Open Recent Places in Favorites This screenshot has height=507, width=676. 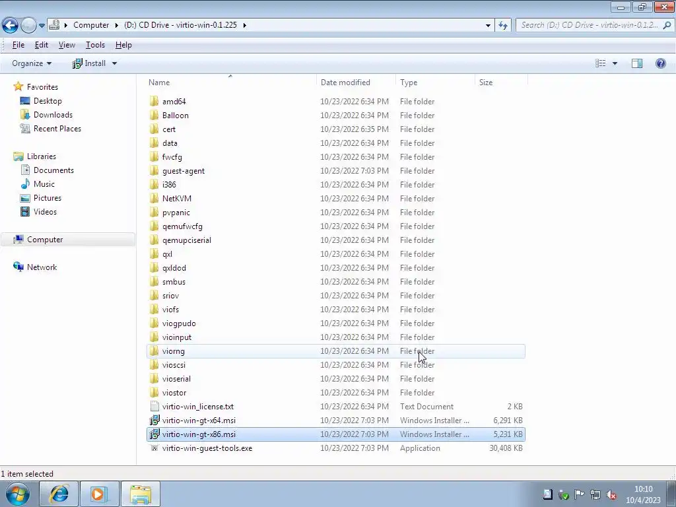point(57,129)
